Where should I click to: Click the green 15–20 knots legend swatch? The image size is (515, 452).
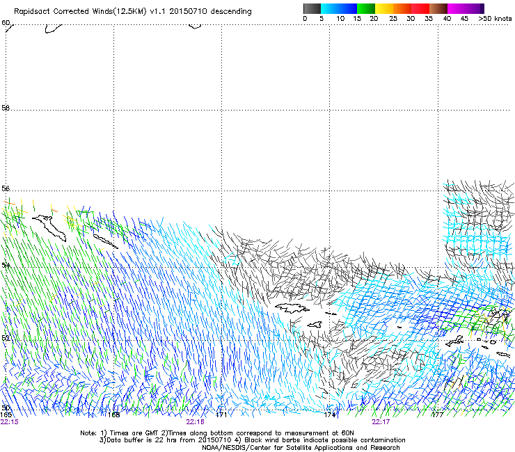tap(366, 8)
